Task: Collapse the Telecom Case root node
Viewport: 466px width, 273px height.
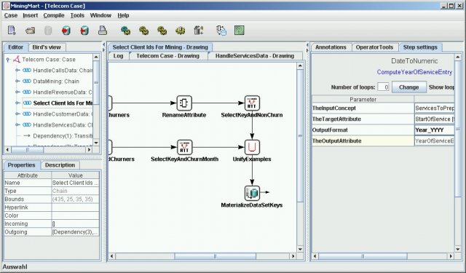Action: click(8, 60)
